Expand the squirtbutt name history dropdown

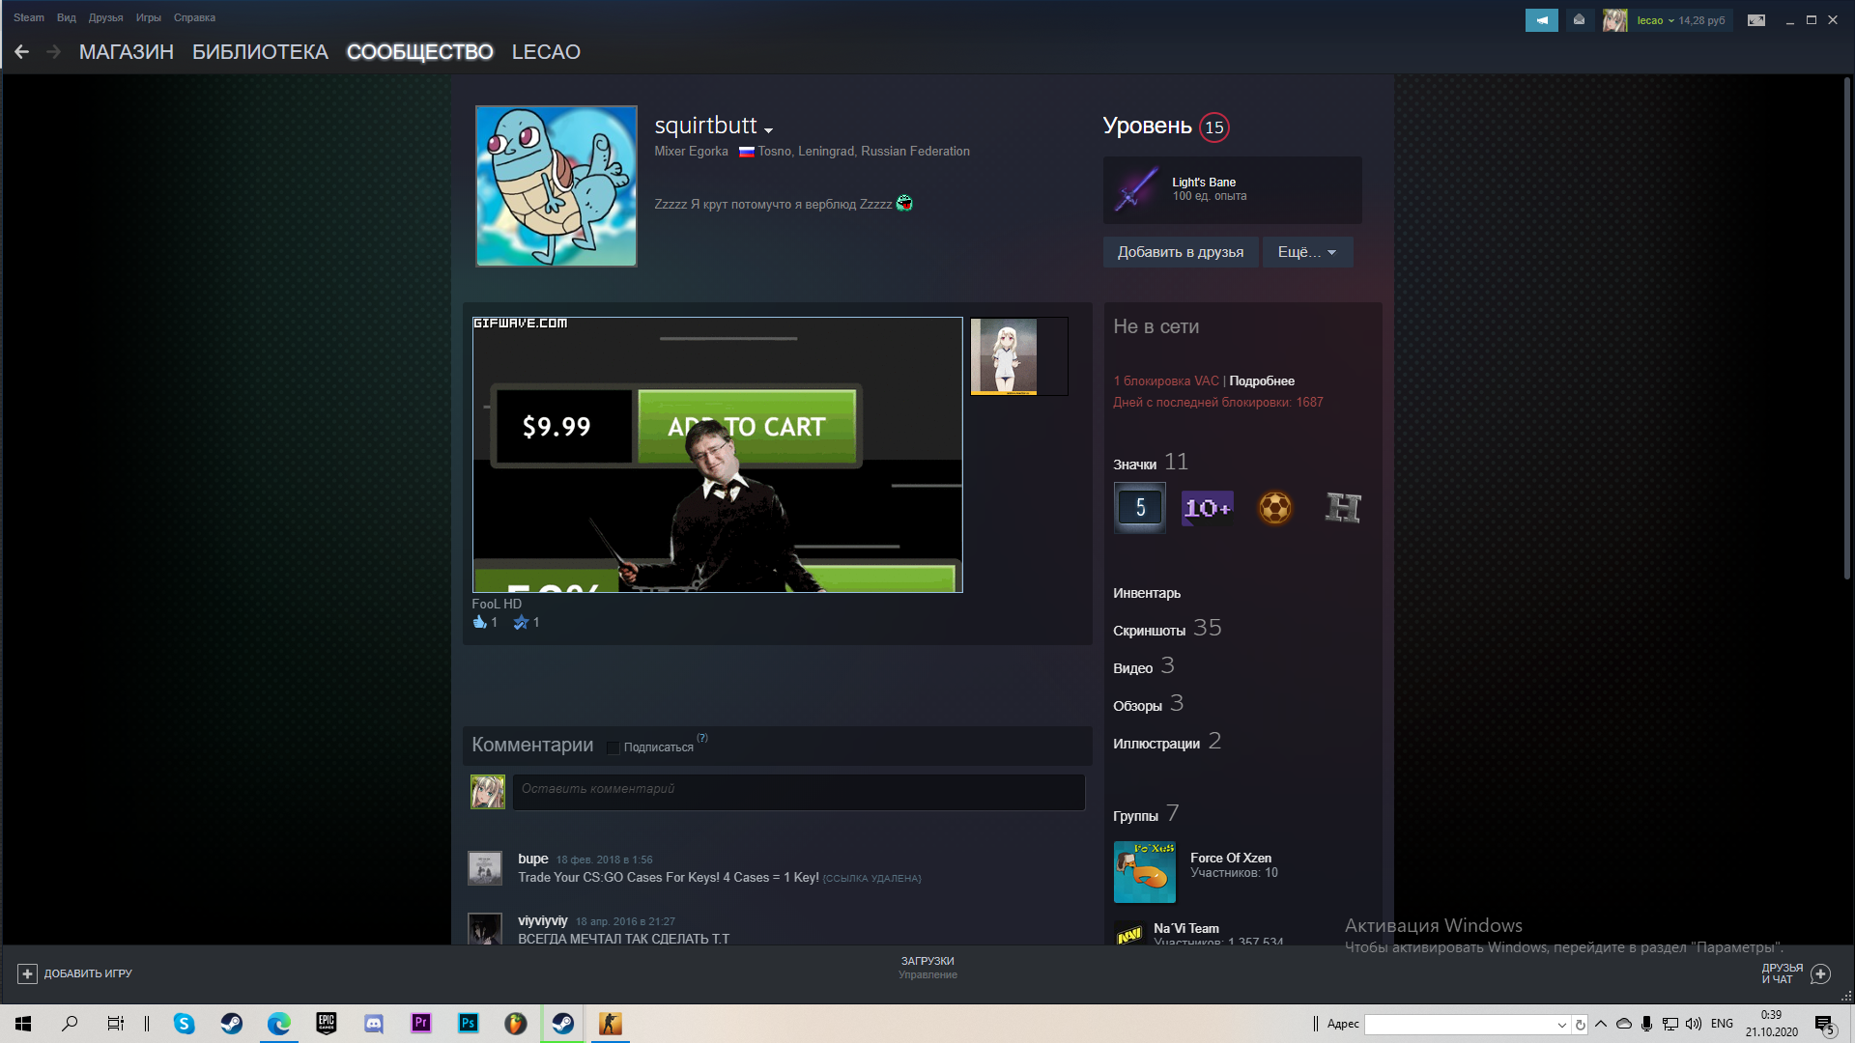[x=768, y=130]
